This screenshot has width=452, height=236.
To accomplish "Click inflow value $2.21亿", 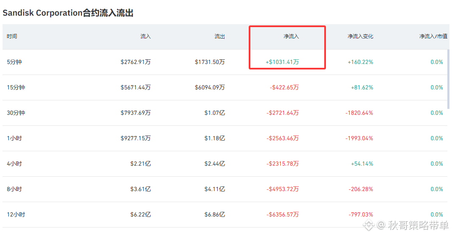I will [x=140, y=164].
